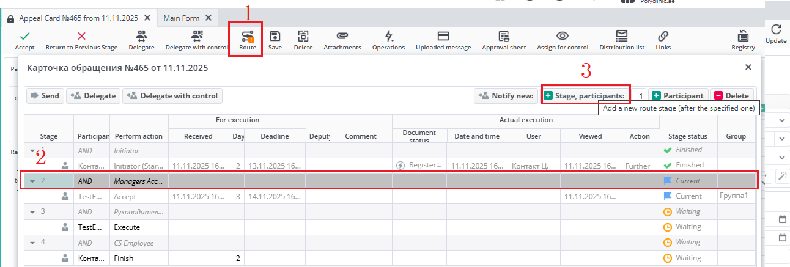Click the Контакт Ц. user cell
The height and width of the screenshot is (267, 790).
click(534, 166)
